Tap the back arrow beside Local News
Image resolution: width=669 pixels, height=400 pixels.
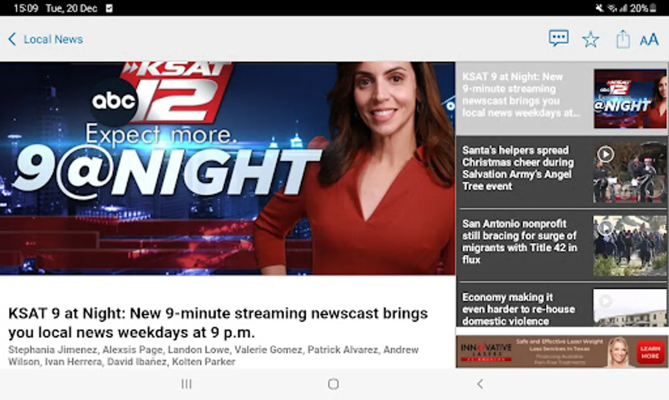pos(12,40)
